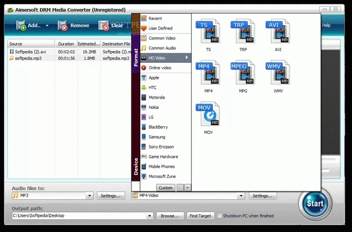352x232 pixels.
Task: Click the Common Video film icon
Action: [x=144, y=38]
